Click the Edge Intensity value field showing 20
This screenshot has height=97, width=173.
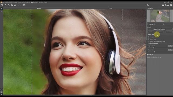pos(170,46)
